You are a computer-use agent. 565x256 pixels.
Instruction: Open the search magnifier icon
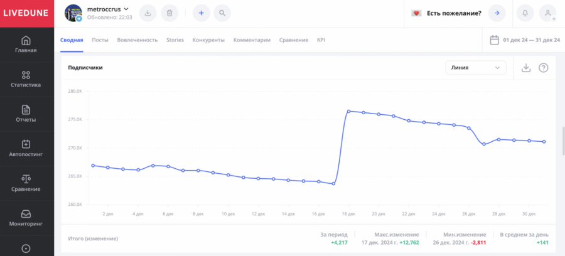point(222,13)
